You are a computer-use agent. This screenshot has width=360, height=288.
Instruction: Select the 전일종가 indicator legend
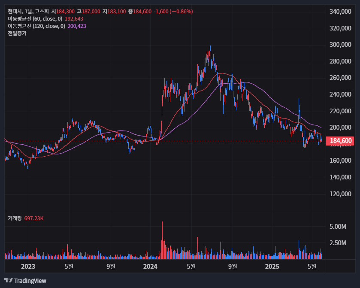[x=17, y=33]
